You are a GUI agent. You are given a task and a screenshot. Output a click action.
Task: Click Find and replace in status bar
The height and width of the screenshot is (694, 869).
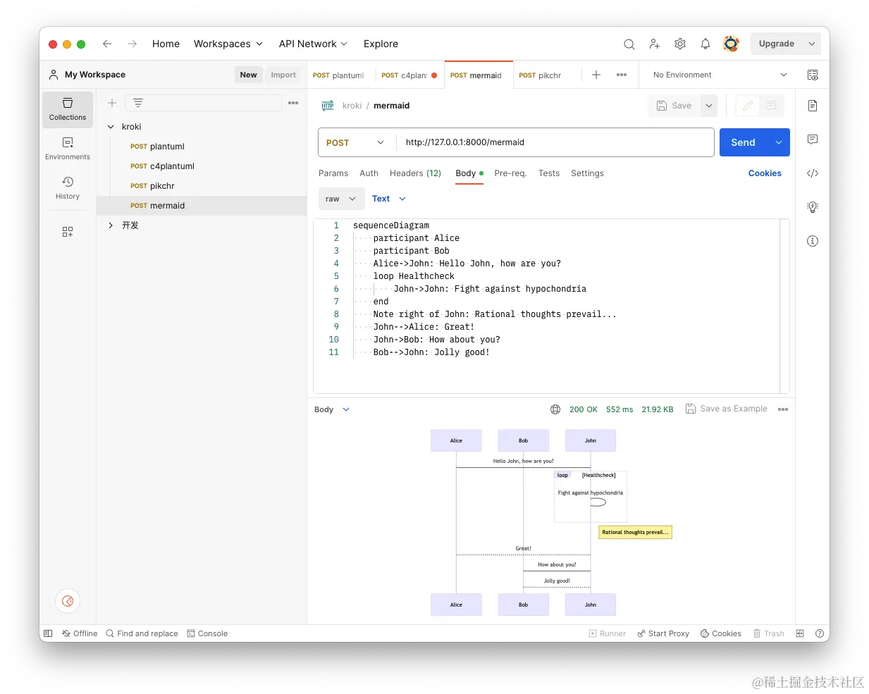(x=142, y=633)
